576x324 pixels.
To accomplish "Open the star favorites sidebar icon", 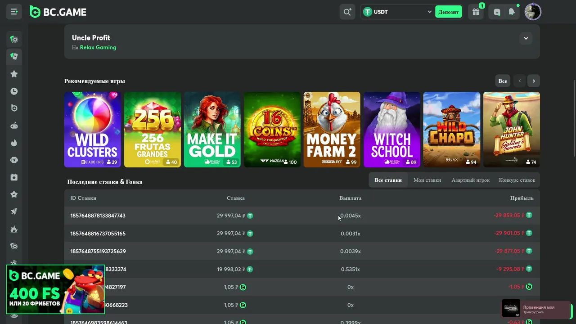I will pyautogui.click(x=14, y=74).
